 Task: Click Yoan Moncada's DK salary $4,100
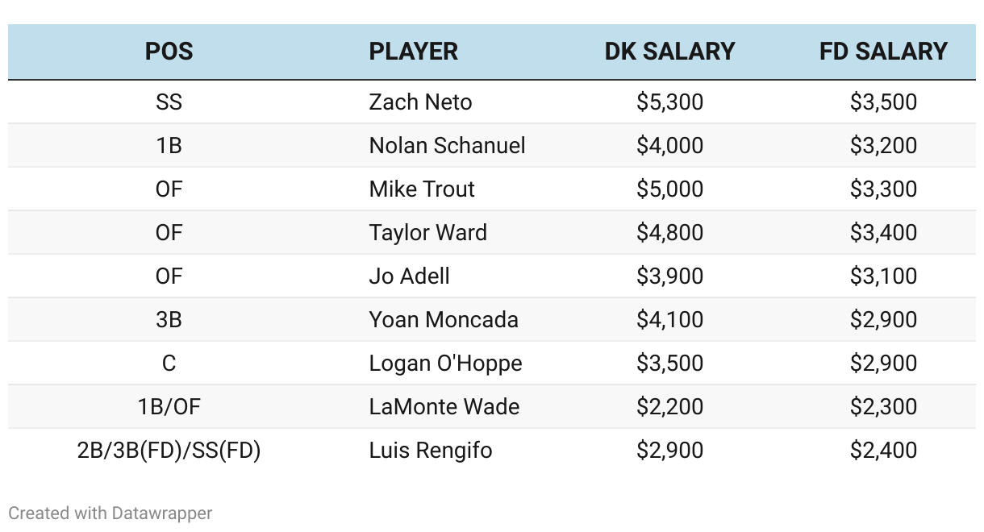[x=669, y=320]
